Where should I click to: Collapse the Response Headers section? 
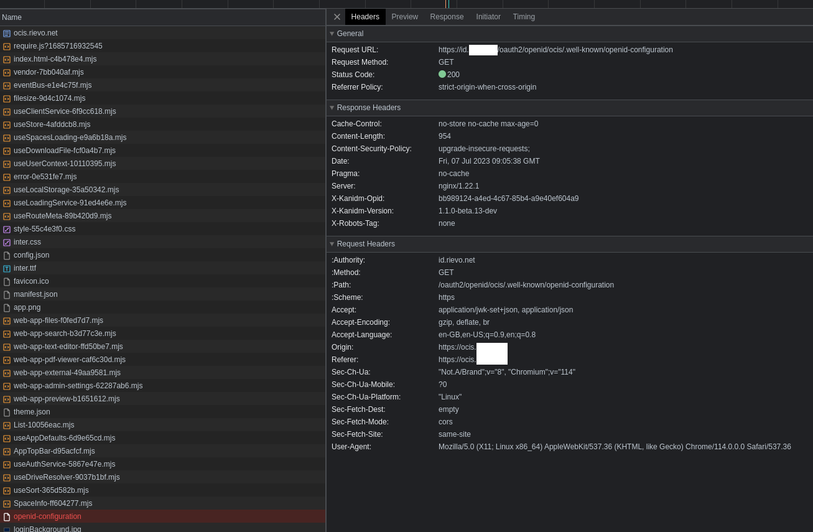[332, 108]
